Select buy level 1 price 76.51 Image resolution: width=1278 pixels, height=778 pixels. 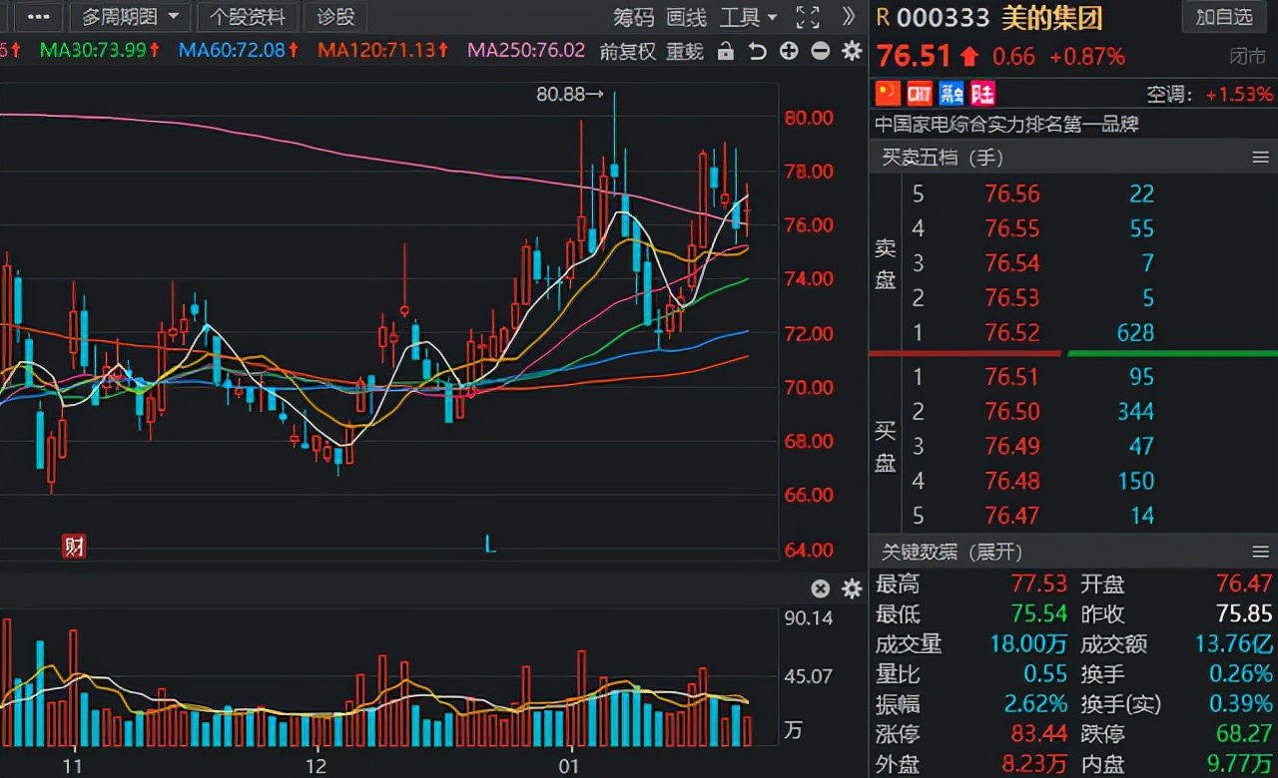pos(1012,377)
